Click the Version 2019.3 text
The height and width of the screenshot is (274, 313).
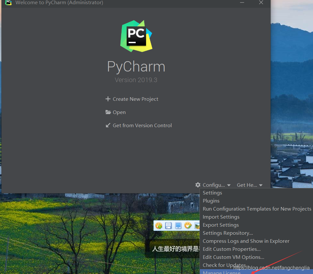[136, 80]
